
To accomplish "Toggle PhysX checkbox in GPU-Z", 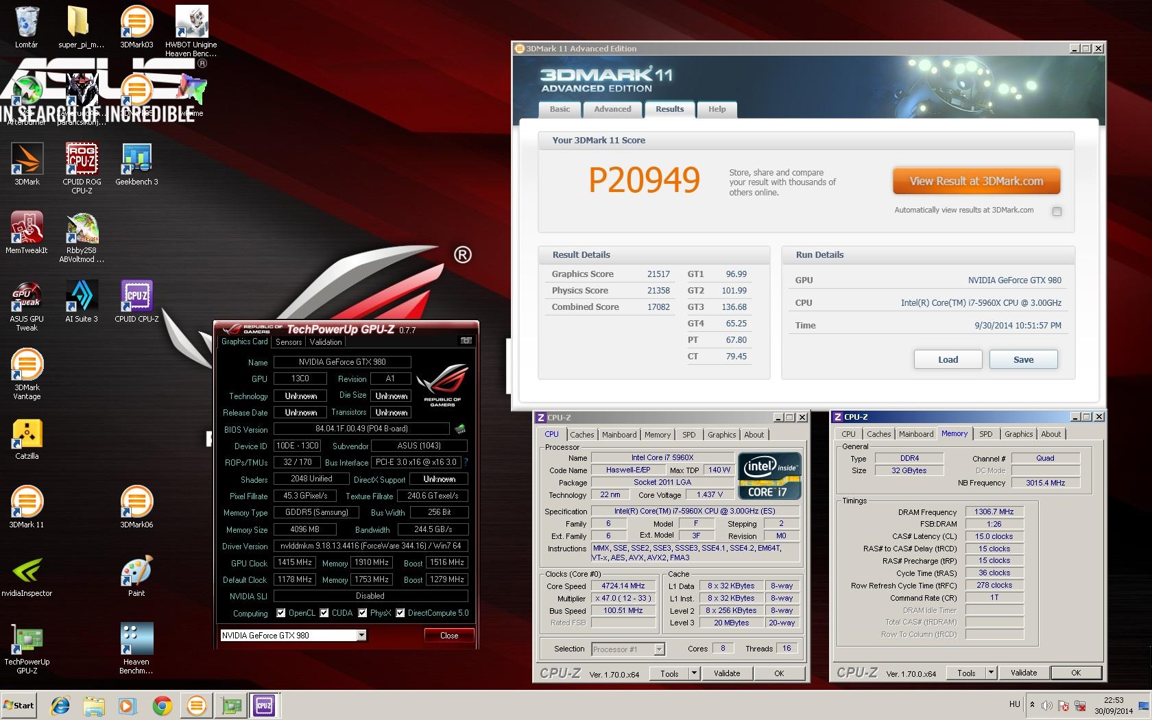I will pyautogui.click(x=362, y=613).
